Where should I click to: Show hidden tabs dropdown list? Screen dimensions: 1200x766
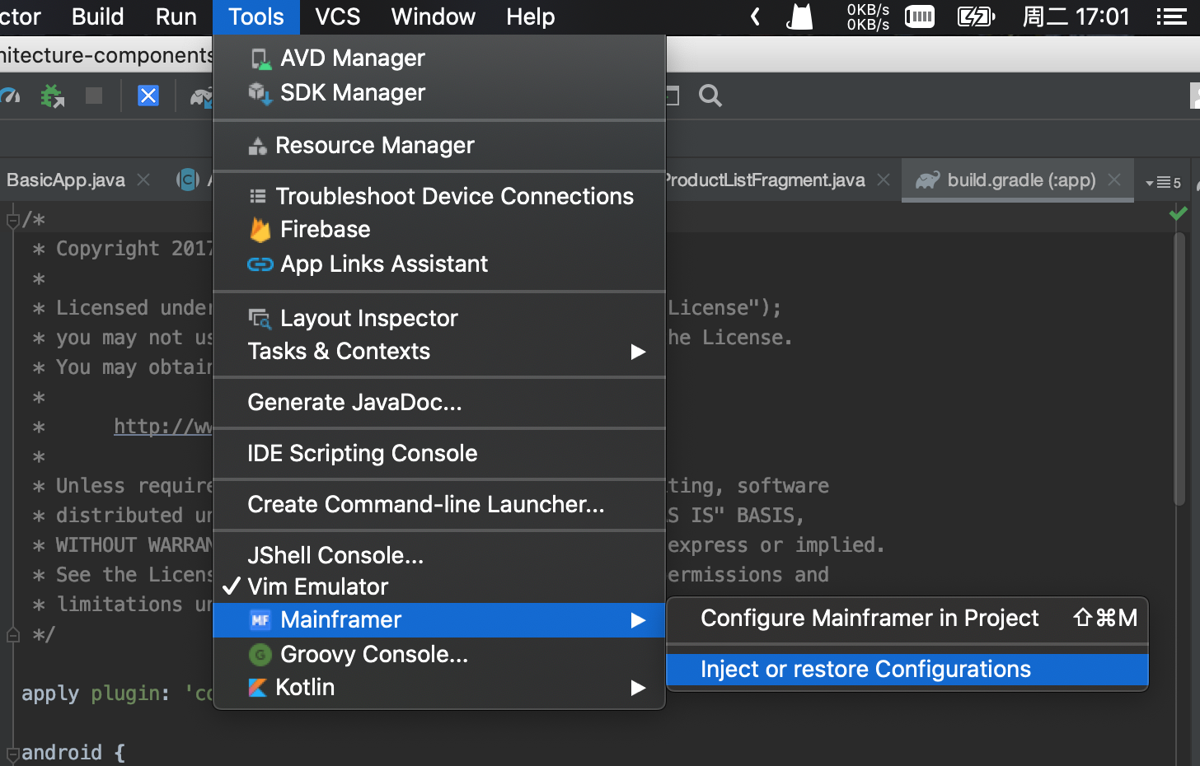tap(1163, 182)
